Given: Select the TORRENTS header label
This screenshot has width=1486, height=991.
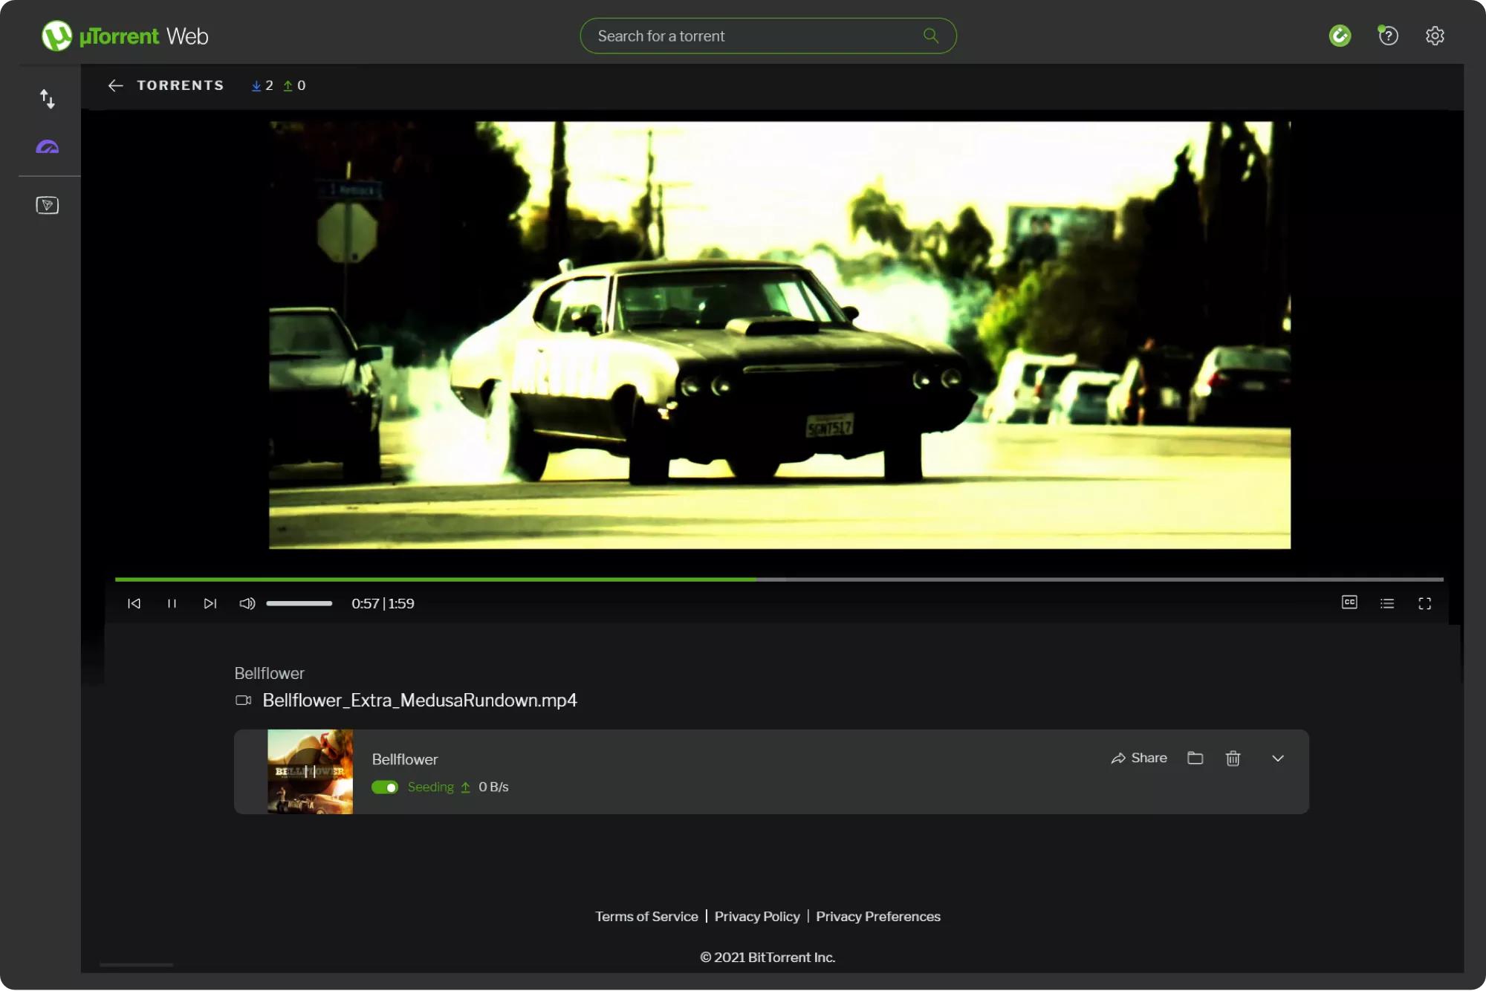Looking at the screenshot, I should point(181,85).
